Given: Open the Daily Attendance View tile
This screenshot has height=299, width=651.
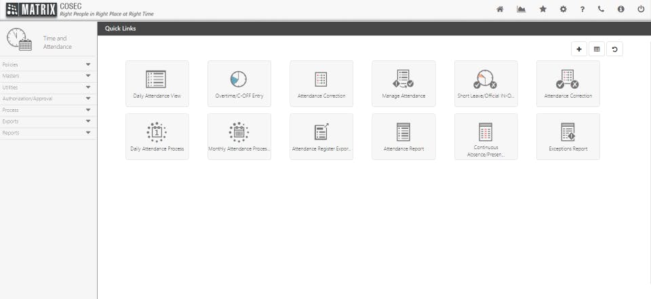Looking at the screenshot, I should 157,84.
